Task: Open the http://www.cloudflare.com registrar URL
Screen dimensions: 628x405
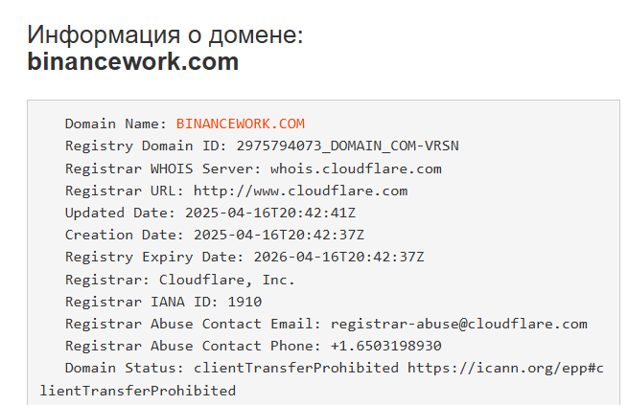Action: pos(300,191)
